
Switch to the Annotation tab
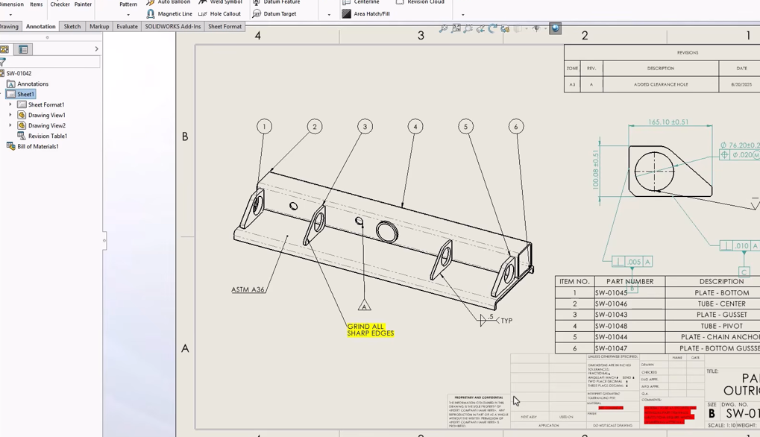[x=41, y=27]
